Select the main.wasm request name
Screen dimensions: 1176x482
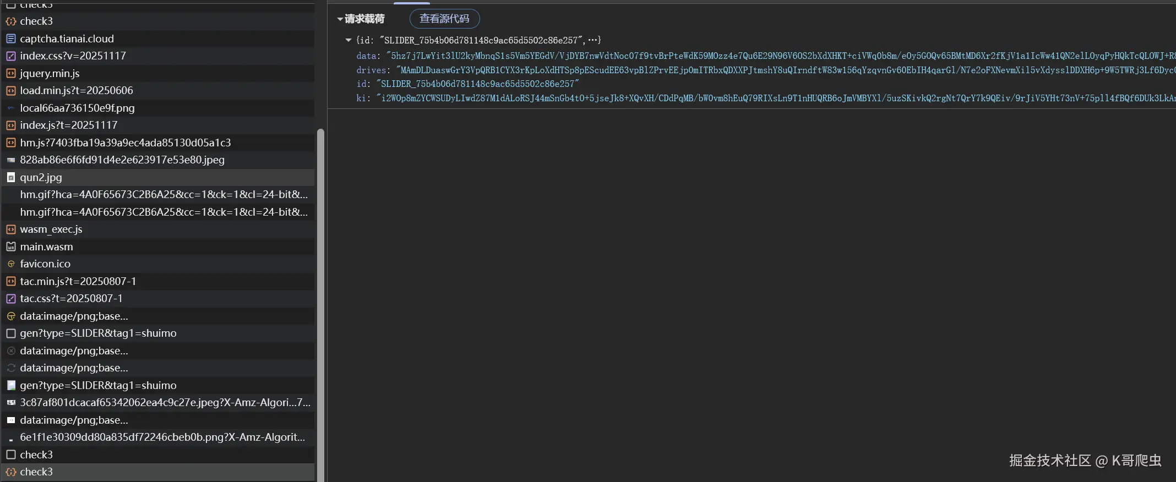(46, 247)
